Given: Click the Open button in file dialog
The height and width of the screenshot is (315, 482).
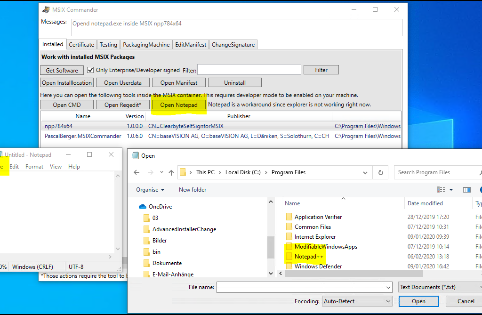Looking at the screenshot, I should click(x=418, y=301).
